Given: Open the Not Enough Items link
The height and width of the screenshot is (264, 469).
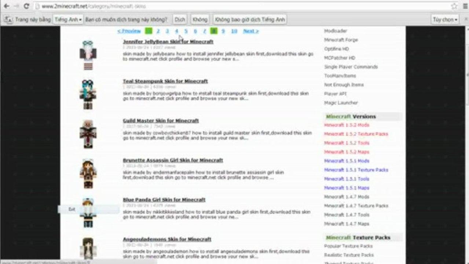Looking at the screenshot, I should 344,85.
